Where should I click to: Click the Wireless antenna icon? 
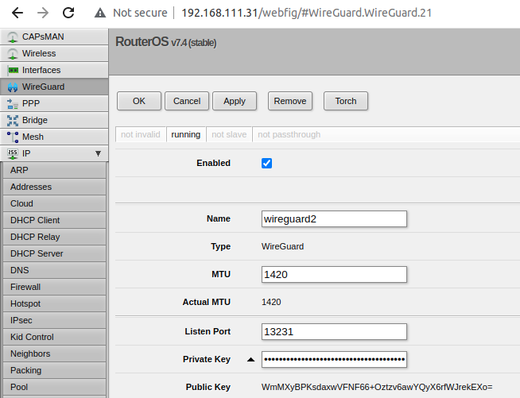(x=13, y=53)
